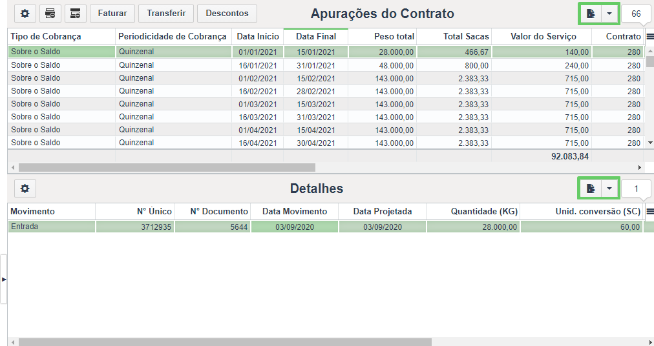Click the date cell 28/02/2021

point(316,91)
